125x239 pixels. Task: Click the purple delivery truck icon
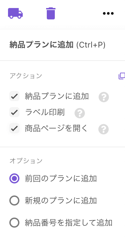click(x=15, y=13)
